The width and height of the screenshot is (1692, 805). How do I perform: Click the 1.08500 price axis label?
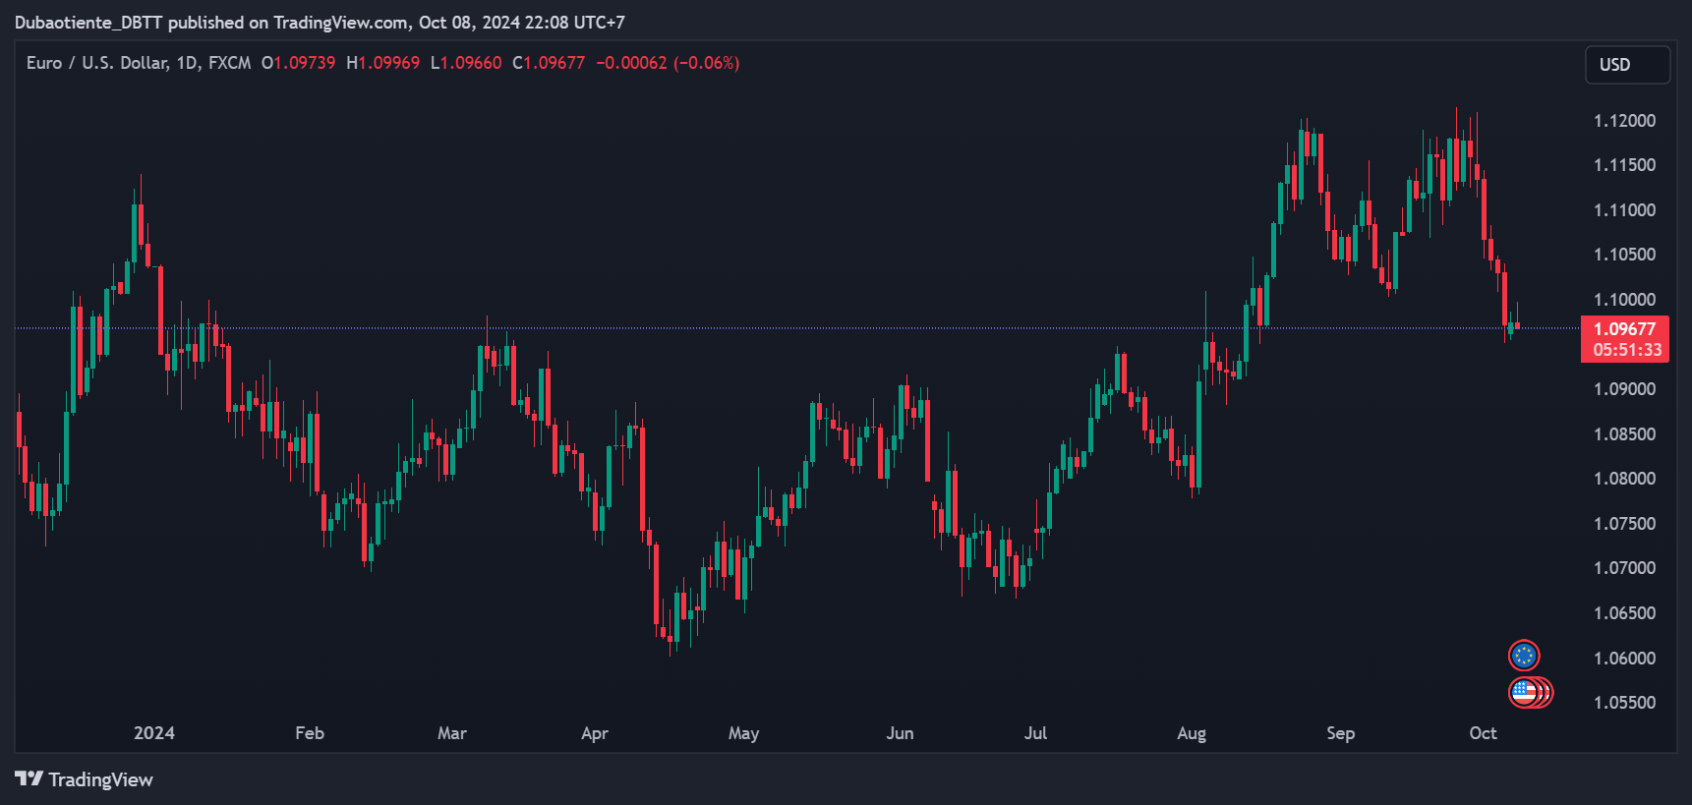[x=1624, y=434]
